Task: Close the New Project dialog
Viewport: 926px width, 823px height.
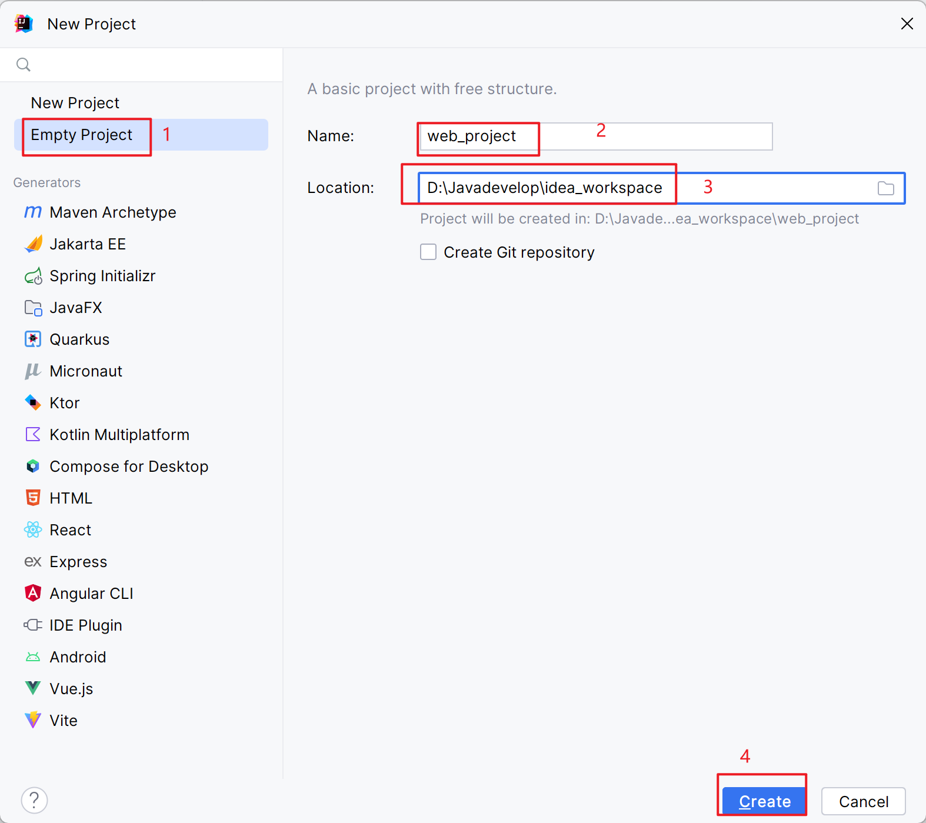Action: coord(907,24)
